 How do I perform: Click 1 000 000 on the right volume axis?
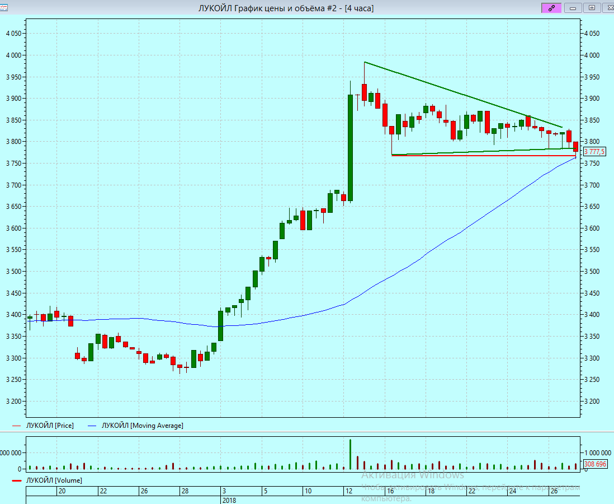(x=597, y=453)
